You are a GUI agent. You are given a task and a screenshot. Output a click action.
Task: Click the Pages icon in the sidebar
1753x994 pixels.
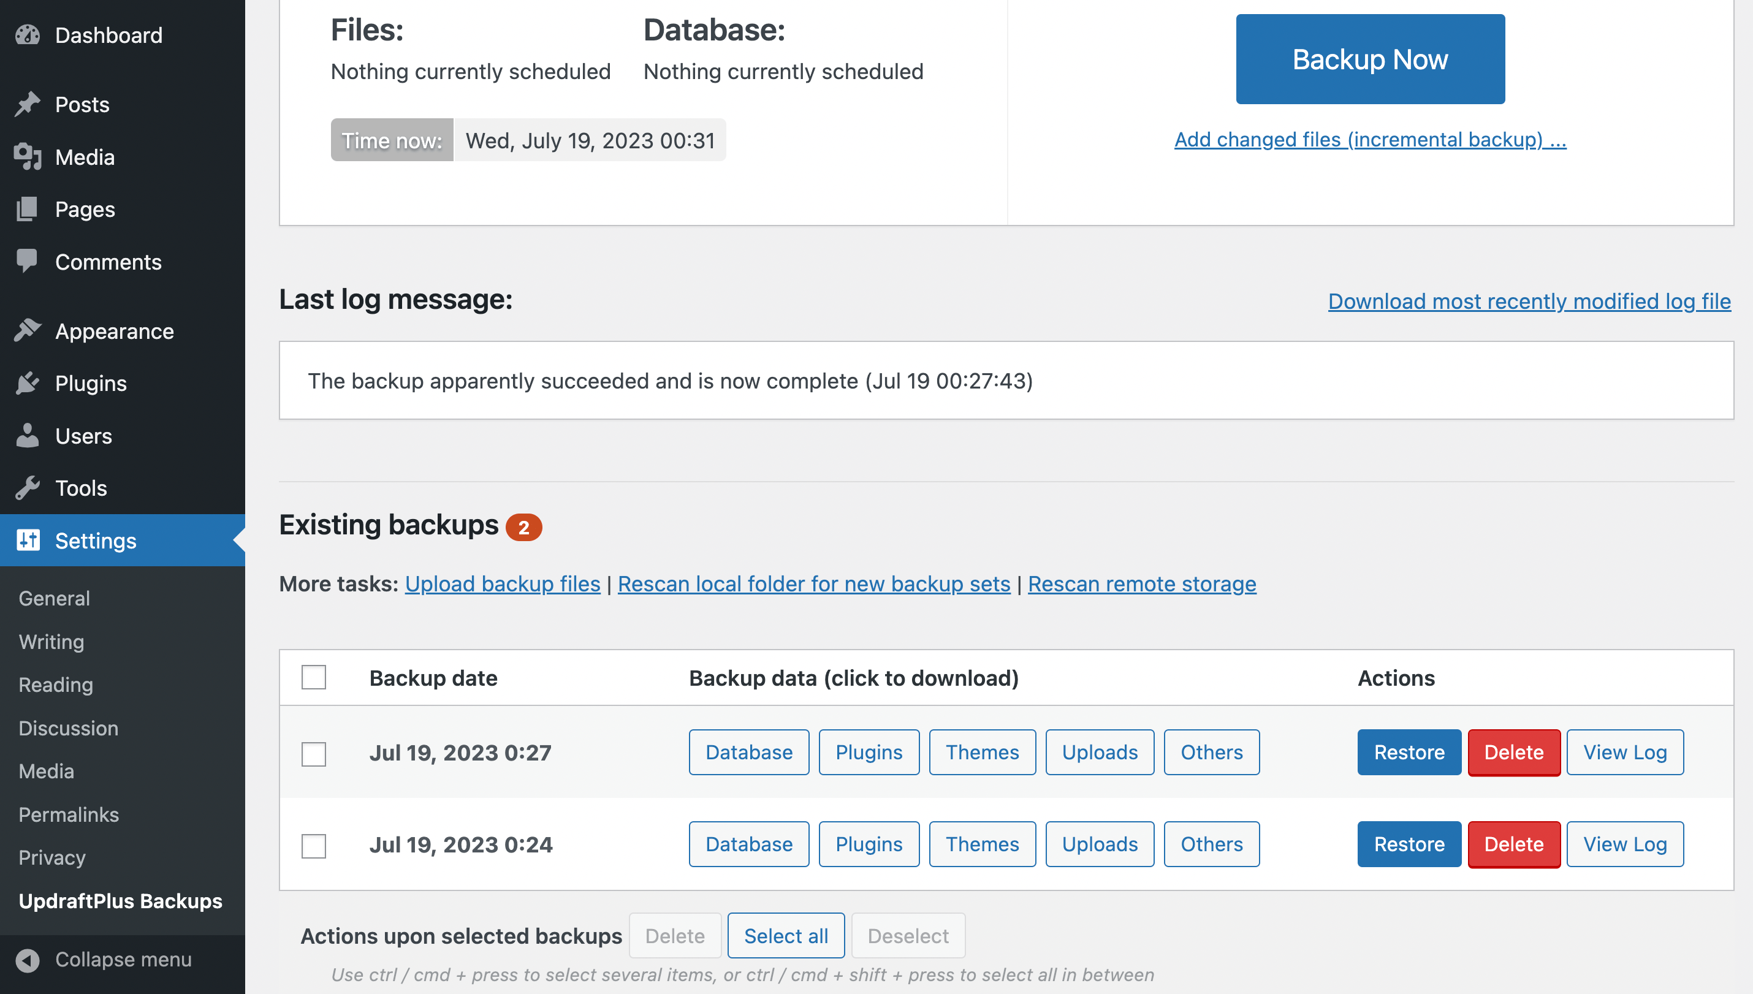[28, 209]
